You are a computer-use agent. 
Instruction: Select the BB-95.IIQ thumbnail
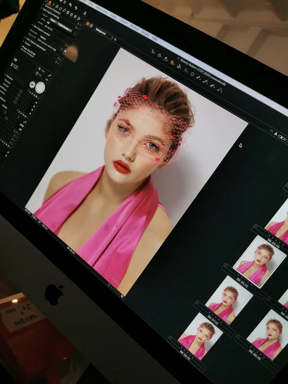pyautogui.click(x=259, y=261)
